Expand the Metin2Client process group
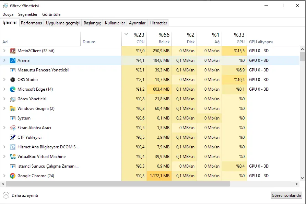Viewport: 306px width, 204px height. pyautogui.click(x=4, y=51)
